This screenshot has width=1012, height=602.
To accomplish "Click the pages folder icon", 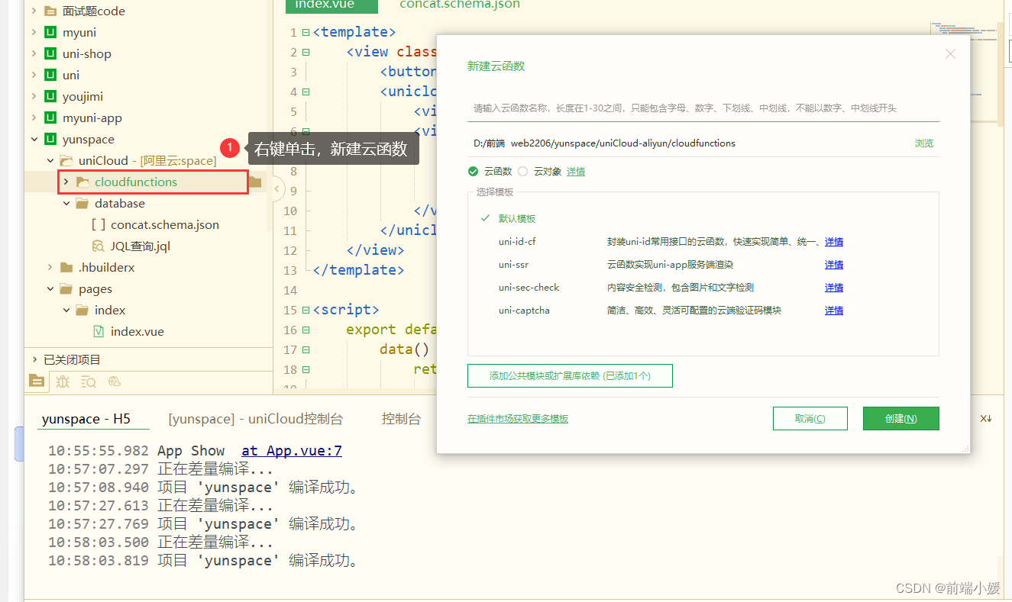I will click(x=66, y=288).
